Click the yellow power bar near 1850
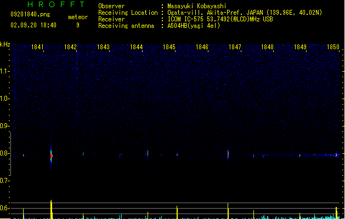345x219 pixels. pos(336,212)
